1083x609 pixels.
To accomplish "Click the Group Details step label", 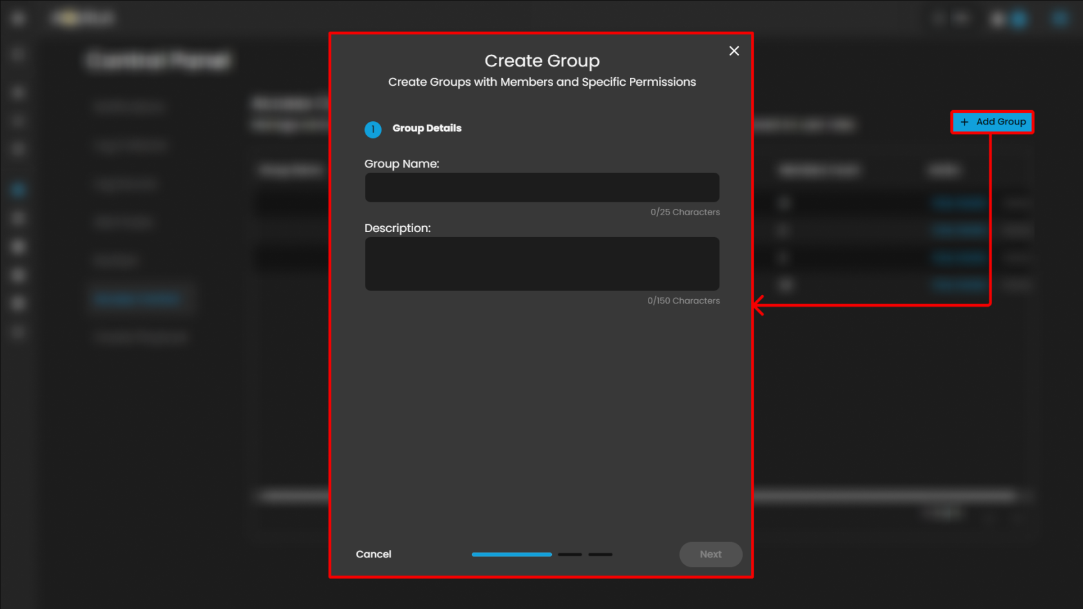I will coord(427,128).
